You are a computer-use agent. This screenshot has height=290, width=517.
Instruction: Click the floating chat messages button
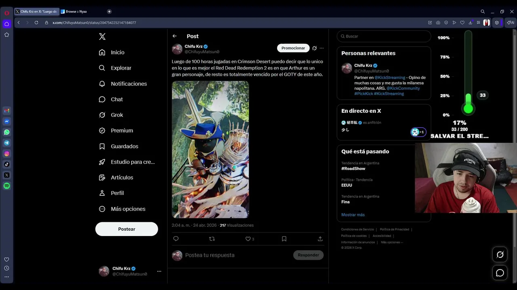(x=500, y=273)
